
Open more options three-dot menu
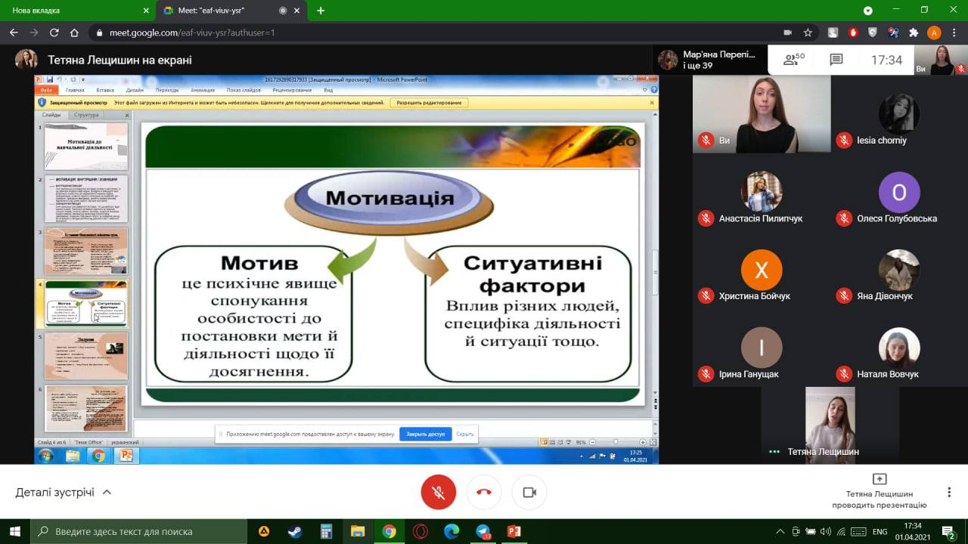point(948,492)
